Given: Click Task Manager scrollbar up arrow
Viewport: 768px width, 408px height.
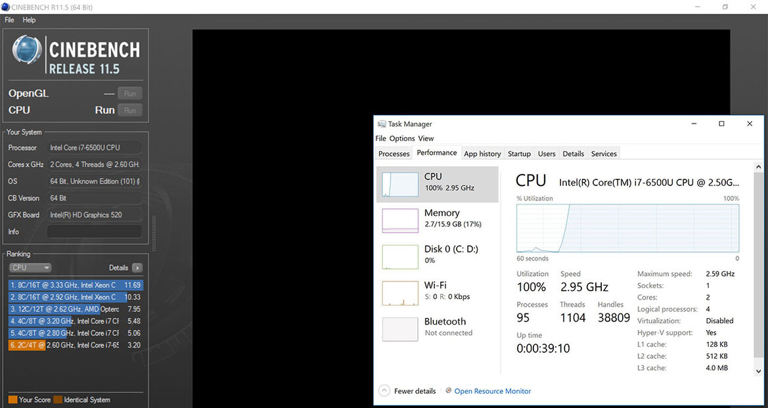Looking at the screenshot, I should 759,168.
